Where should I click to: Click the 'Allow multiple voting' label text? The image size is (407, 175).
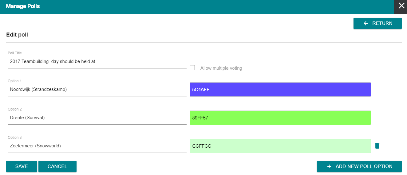point(221,68)
